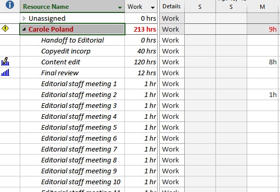This screenshot has width=280, height=192.
Task: Click the Work details cell in Unassigned row
Action: [x=172, y=18]
